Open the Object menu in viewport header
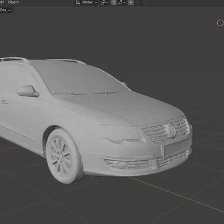 point(13,2)
